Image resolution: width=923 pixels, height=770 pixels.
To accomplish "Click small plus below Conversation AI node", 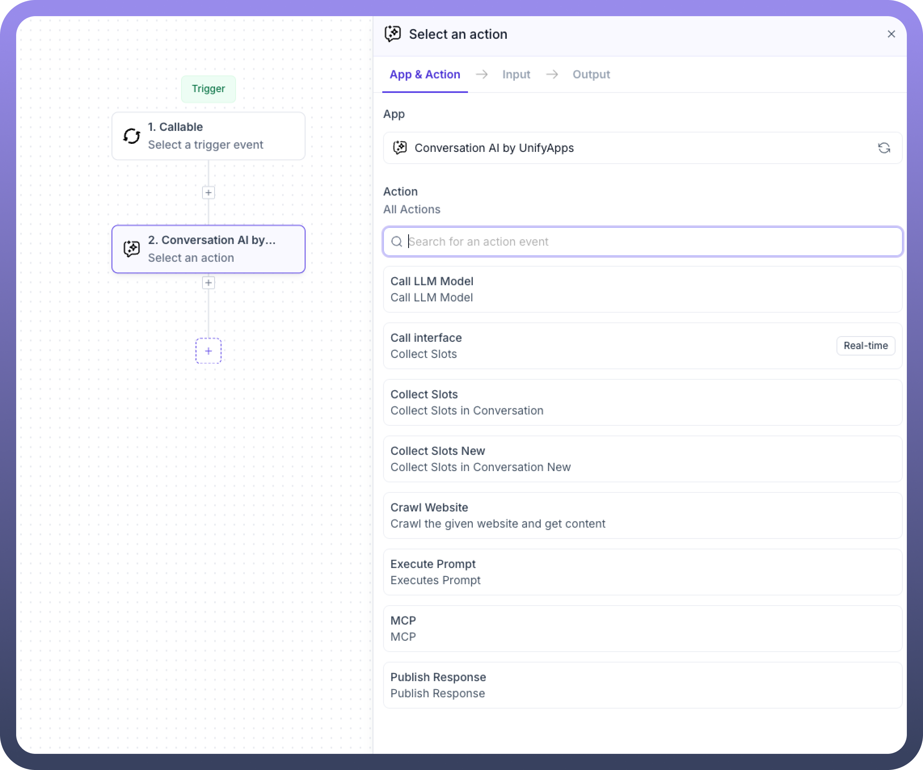I will pyautogui.click(x=209, y=283).
